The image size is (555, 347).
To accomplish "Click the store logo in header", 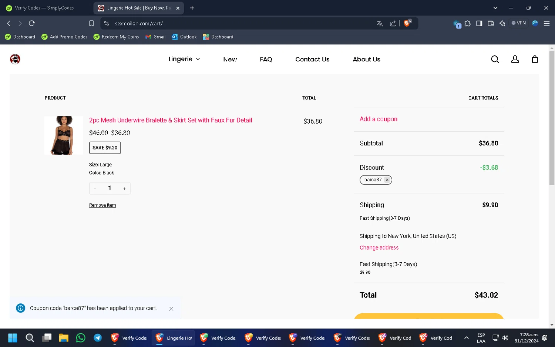I will pyautogui.click(x=15, y=59).
